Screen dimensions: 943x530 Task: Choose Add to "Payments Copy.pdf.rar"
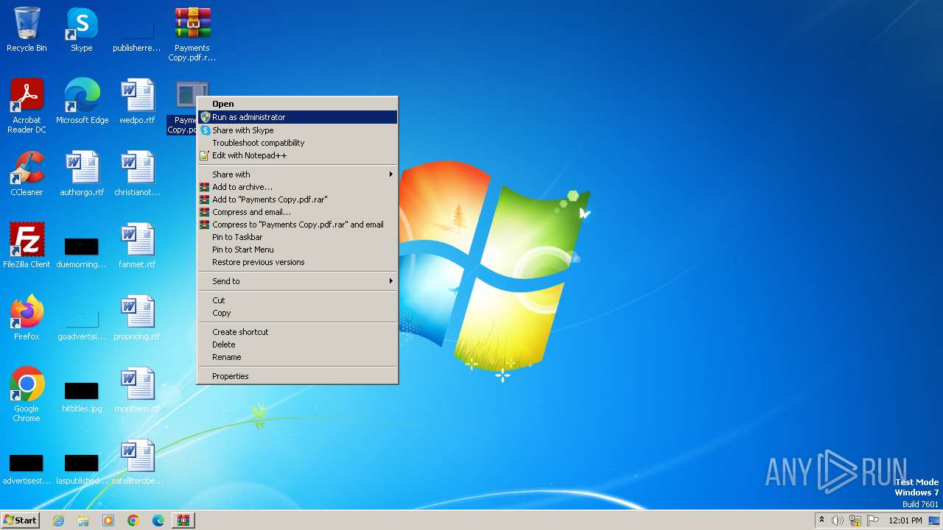point(298,199)
